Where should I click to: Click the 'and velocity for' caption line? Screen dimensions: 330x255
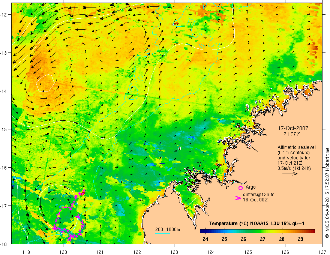coord(294,158)
